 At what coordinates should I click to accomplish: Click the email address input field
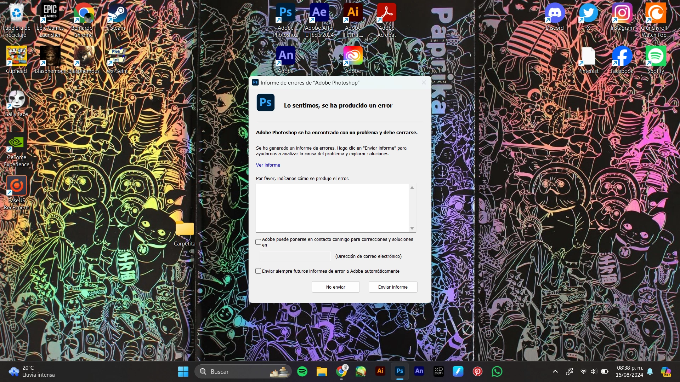295,256
